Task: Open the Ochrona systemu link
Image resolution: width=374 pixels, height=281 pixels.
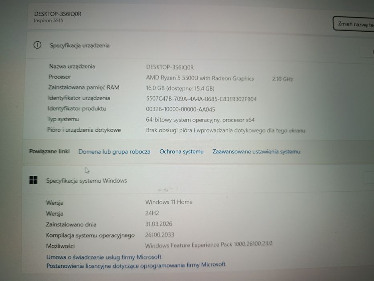Action: coord(182,152)
